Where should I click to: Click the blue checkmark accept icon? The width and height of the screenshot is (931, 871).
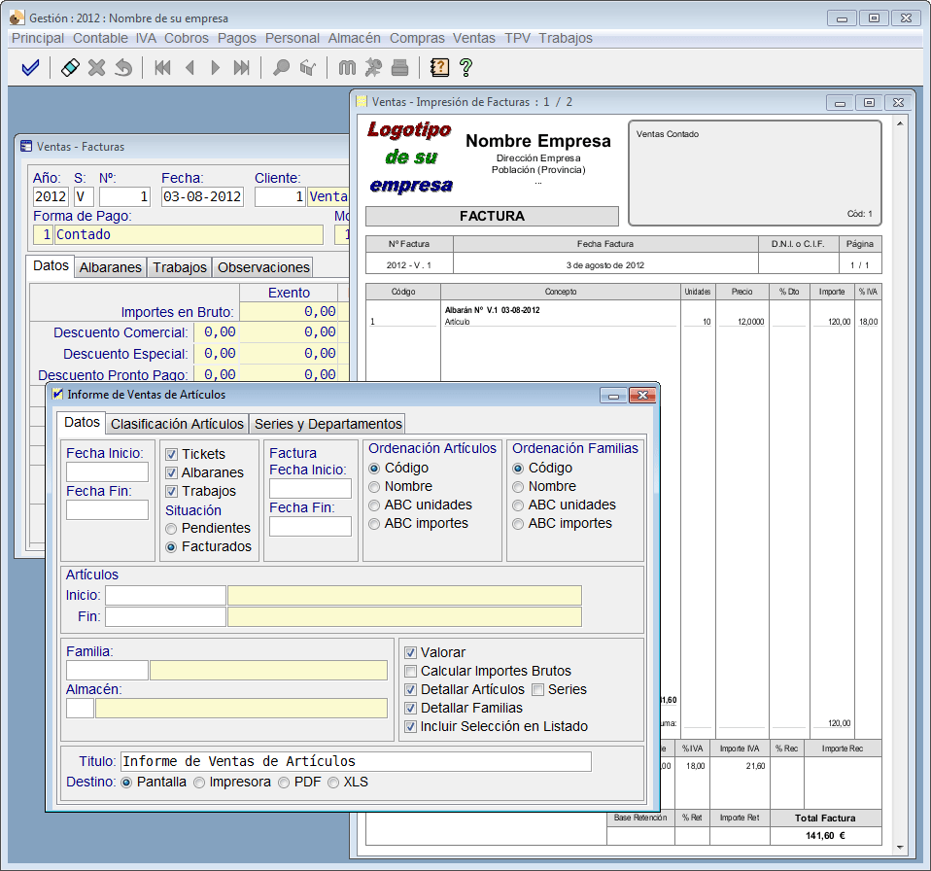click(x=30, y=68)
